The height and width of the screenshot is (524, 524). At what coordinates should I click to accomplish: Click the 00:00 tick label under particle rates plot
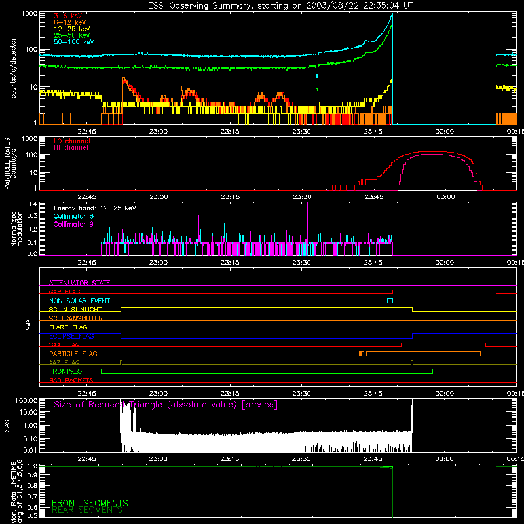click(445, 197)
